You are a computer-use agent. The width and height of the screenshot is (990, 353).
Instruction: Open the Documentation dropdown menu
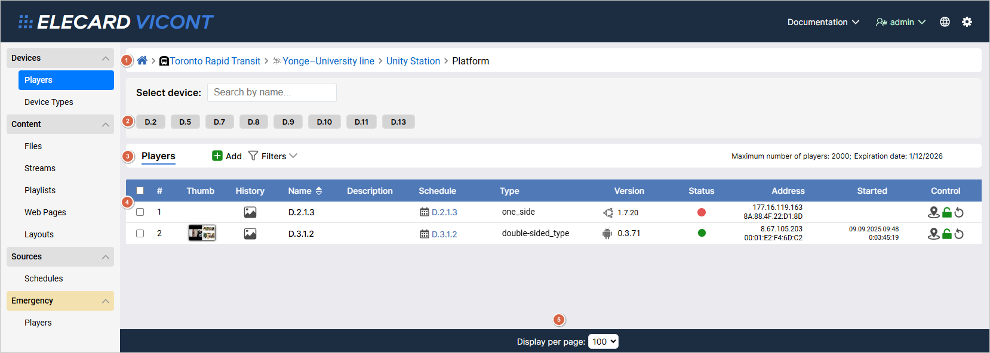coord(823,22)
